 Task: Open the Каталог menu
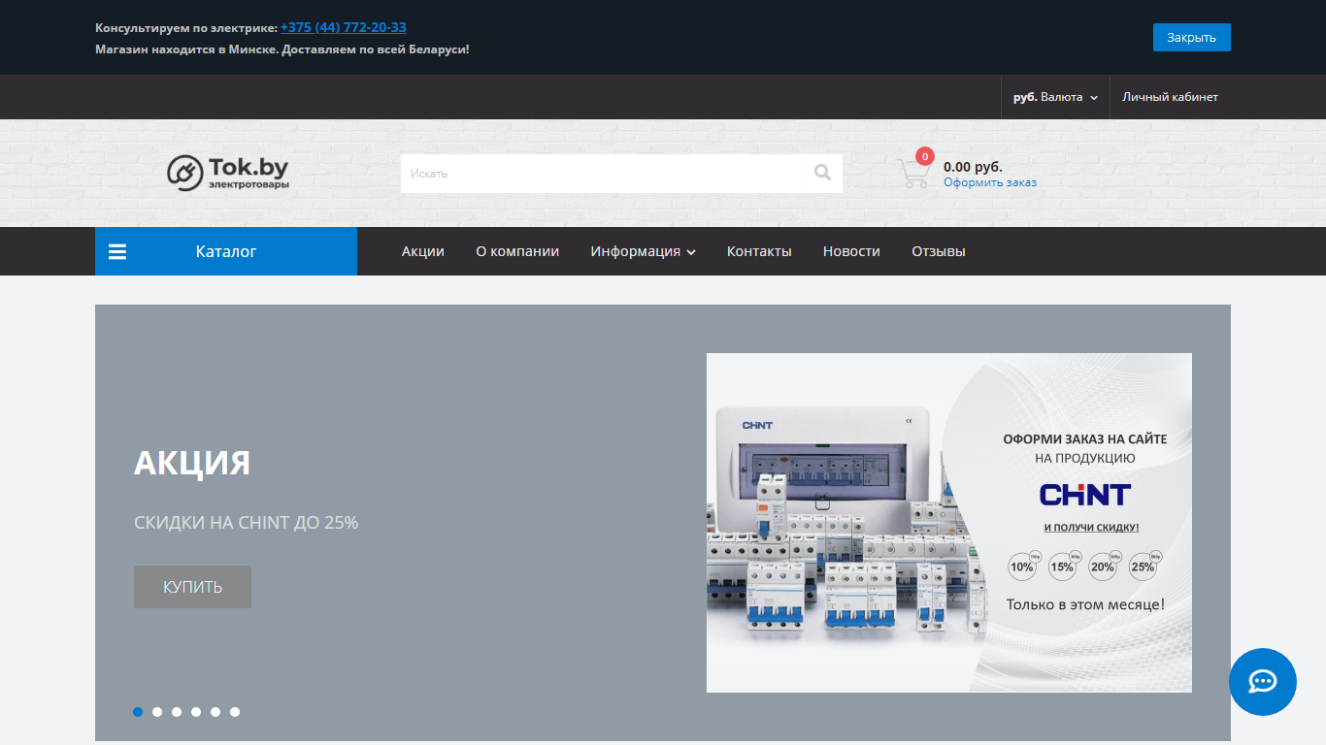pos(226,251)
